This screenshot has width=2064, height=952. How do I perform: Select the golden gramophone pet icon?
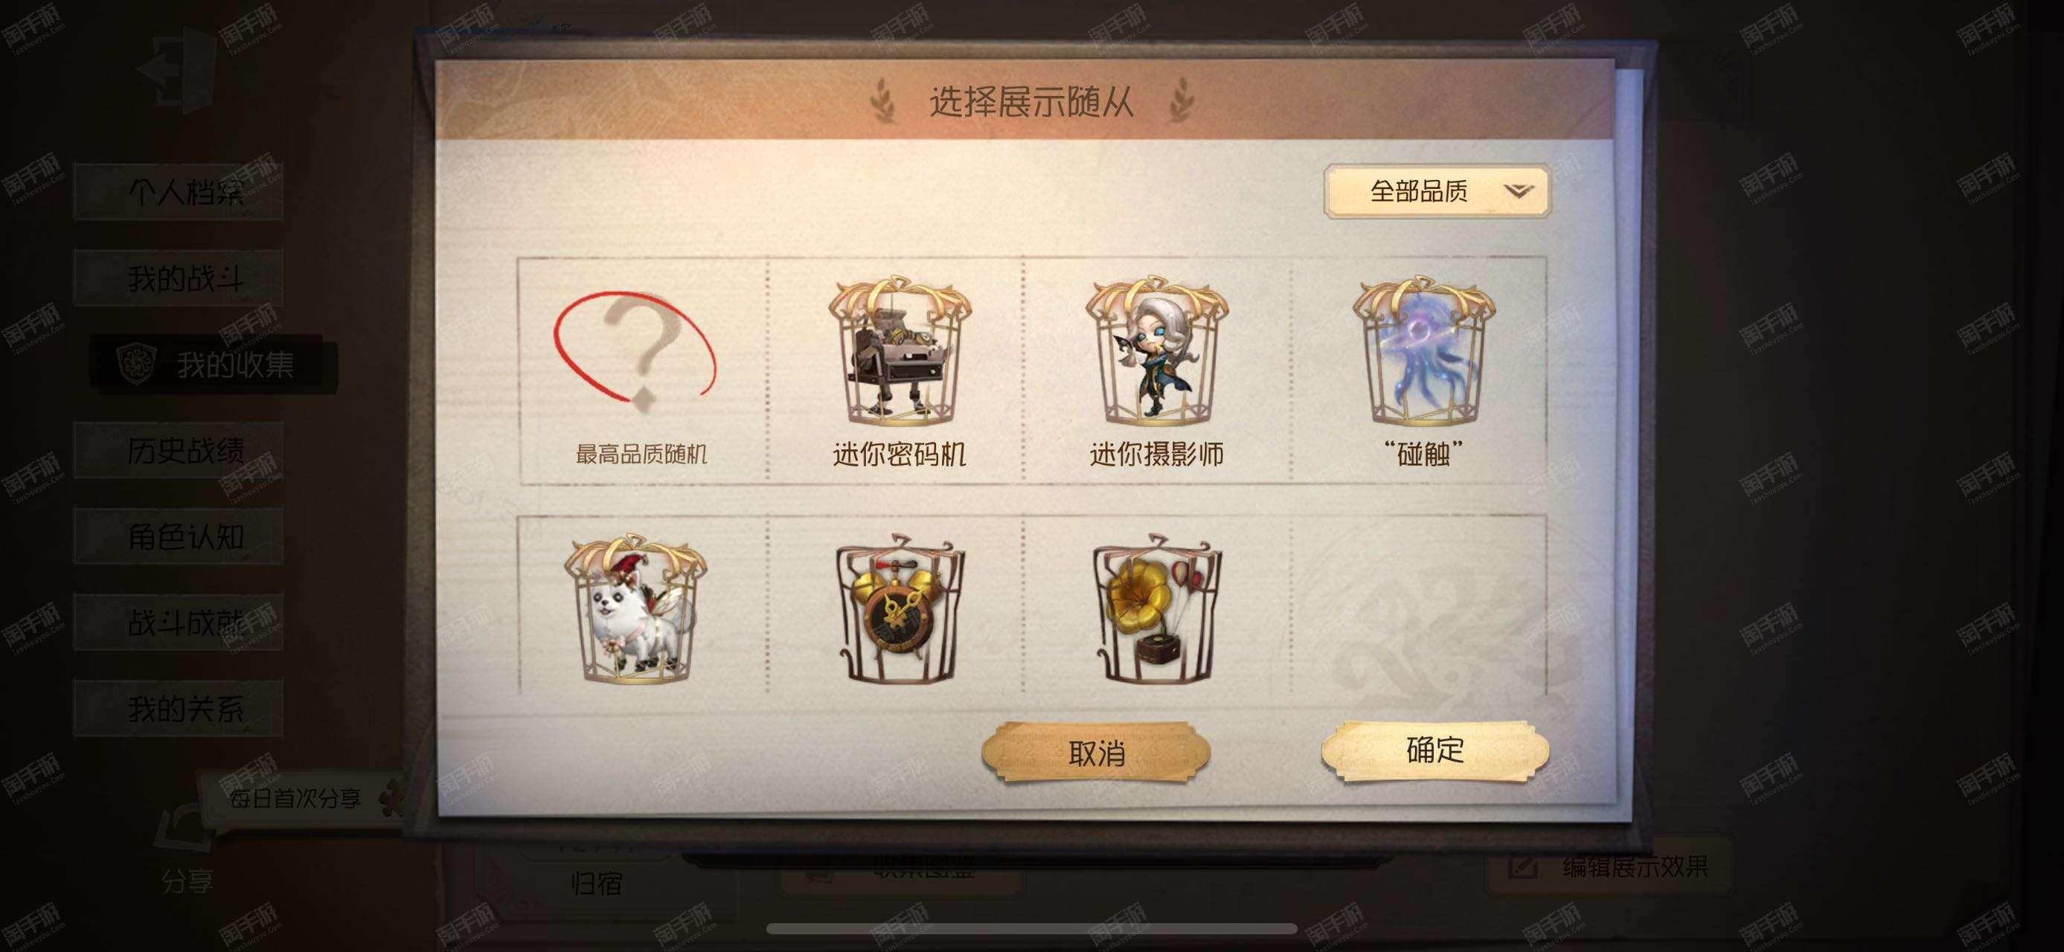(1156, 608)
